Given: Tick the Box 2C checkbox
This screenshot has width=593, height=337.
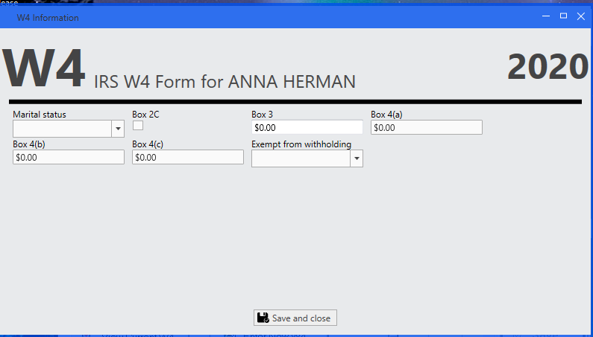Looking at the screenshot, I should point(138,125).
